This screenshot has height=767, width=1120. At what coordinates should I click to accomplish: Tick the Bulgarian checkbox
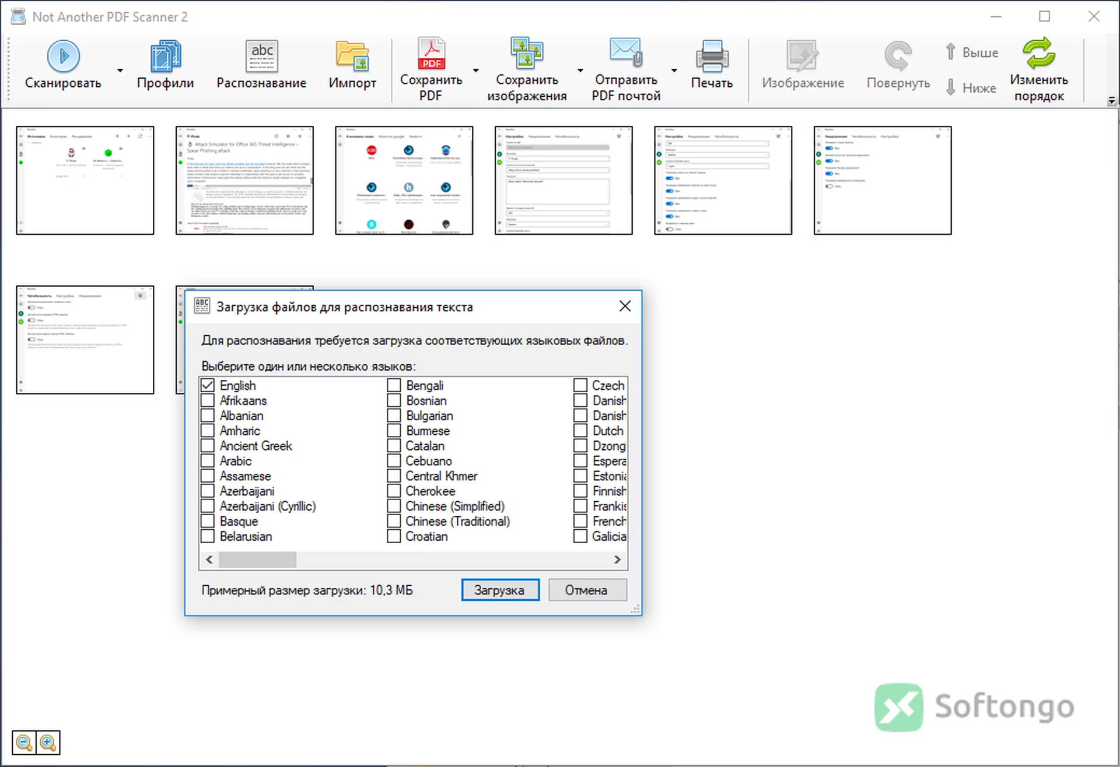coord(394,416)
